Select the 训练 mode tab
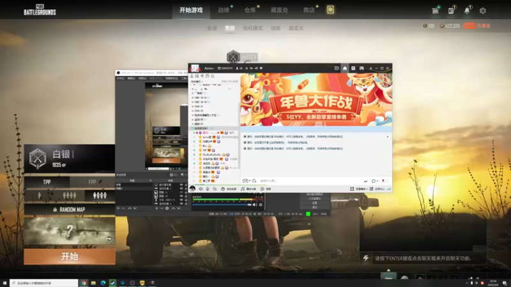Image resolution: width=511 pixels, height=287 pixels. (x=276, y=28)
